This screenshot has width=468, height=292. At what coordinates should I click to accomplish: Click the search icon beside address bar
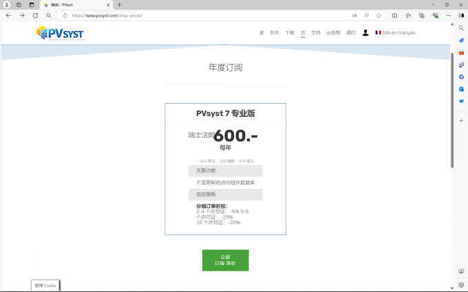49,16
